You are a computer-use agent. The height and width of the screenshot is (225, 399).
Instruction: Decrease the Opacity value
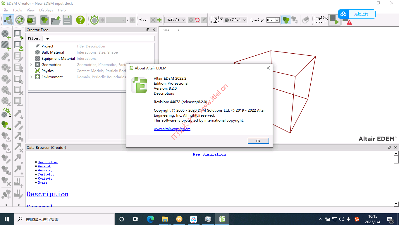click(x=277, y=21)
